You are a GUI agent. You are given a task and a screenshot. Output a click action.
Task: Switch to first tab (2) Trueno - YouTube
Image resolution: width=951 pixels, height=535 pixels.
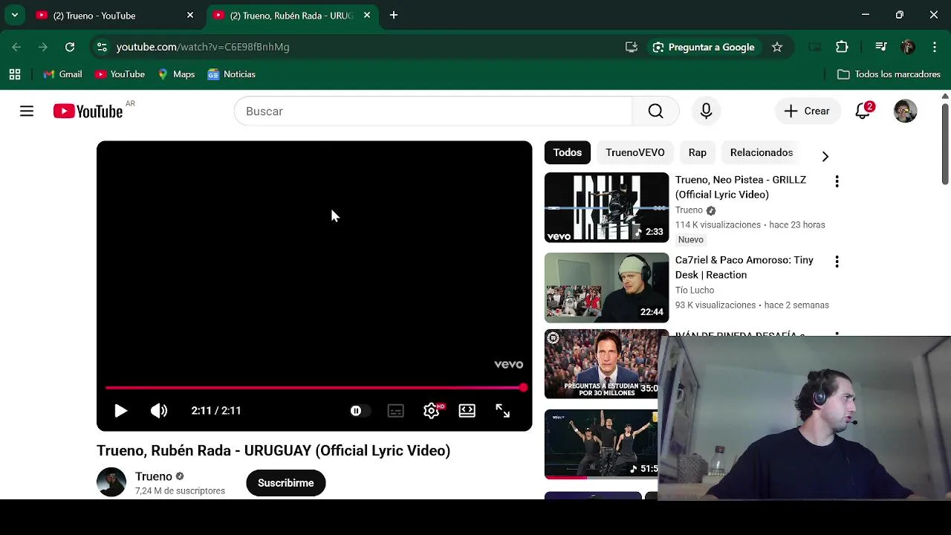click(111, 16)
